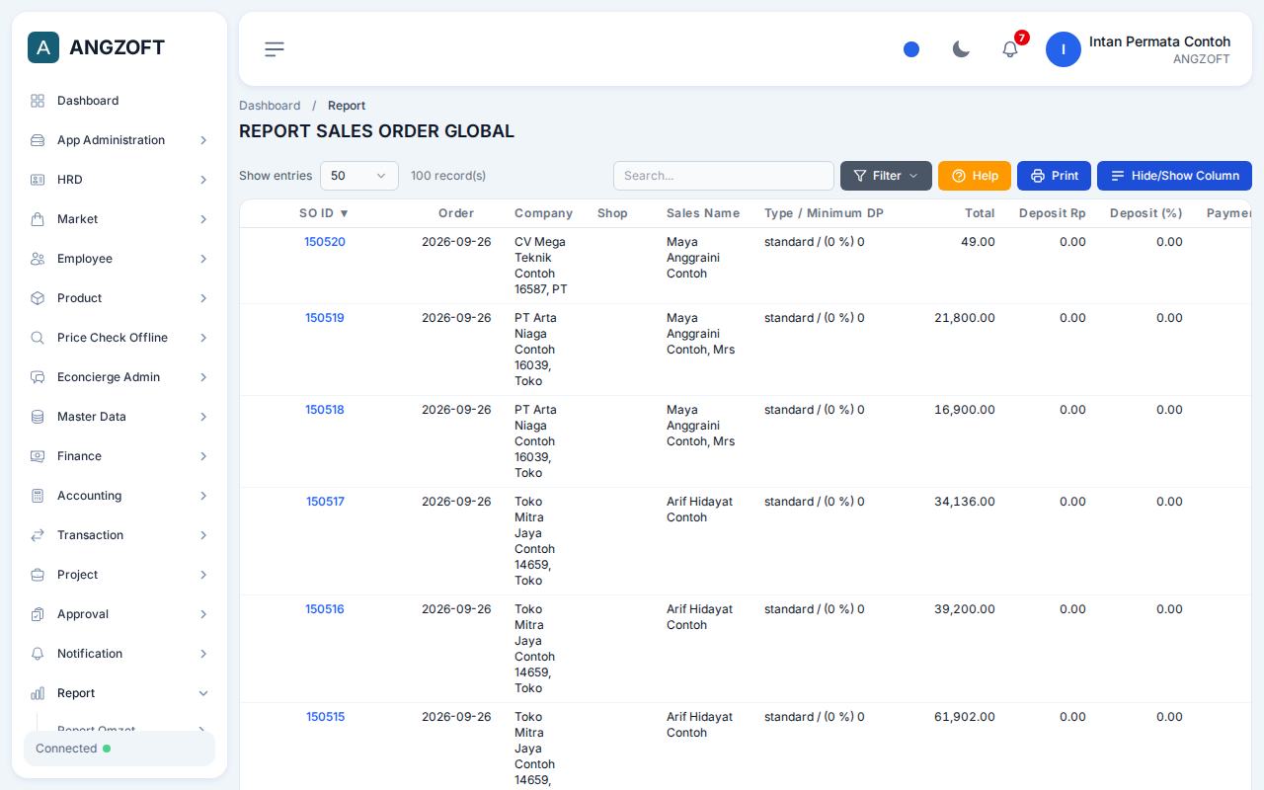This screenshot has height=790, width=1264.
Task: Click the Price Check Offline search icon
Action: click(38, 338)
